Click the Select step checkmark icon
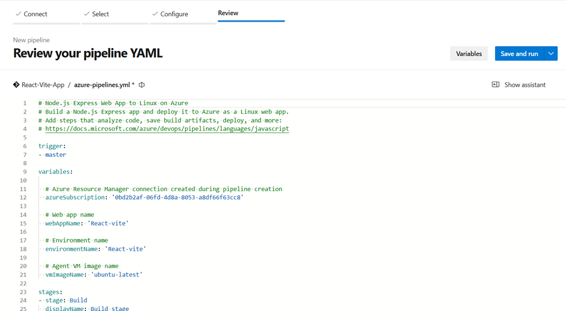This screenshot has width=566, height=311. tap(86, 14)
